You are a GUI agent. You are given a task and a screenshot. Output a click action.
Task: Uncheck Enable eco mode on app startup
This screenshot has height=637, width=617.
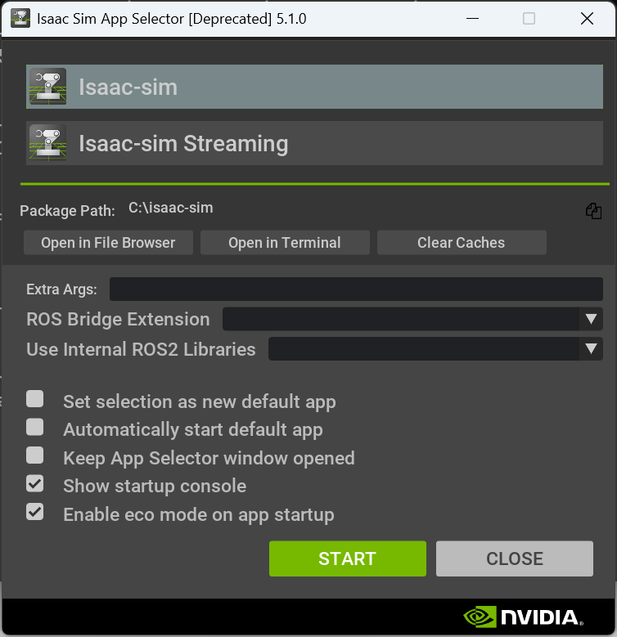coord(35,512)
